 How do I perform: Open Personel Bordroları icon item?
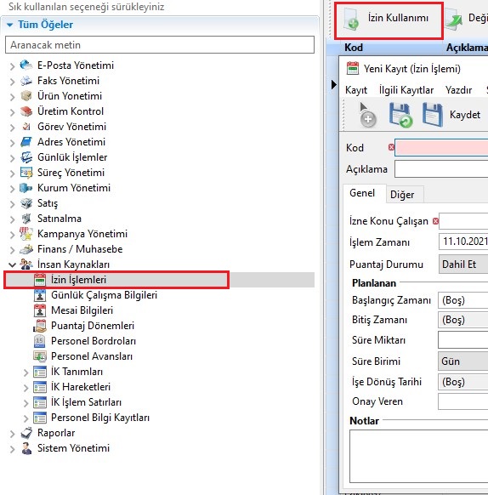(x=40, y=341)
